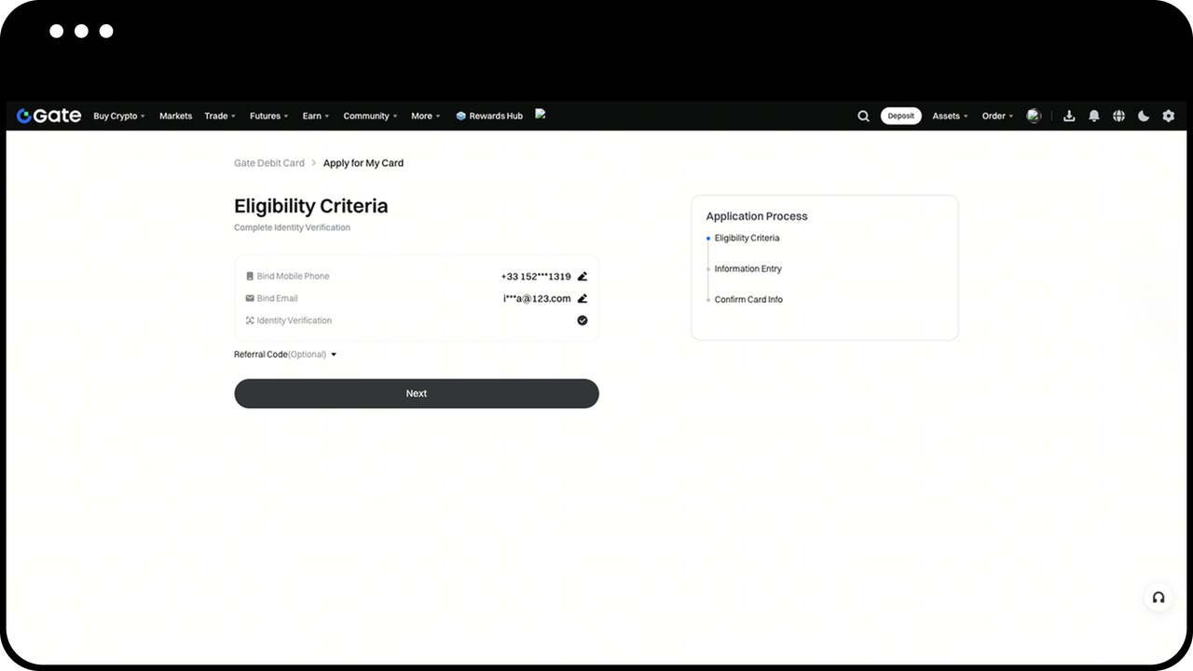The width and height of the screenshot is (1193, 671).
Task: Open the search magnifier icon
Action: coord(863,116)
